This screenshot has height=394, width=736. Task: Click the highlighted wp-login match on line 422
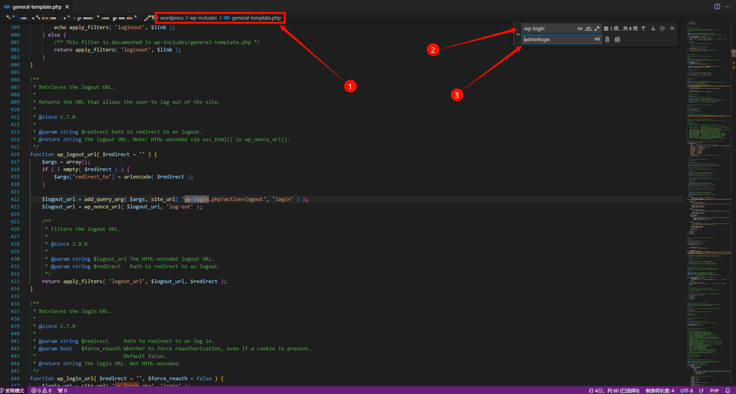196,199
